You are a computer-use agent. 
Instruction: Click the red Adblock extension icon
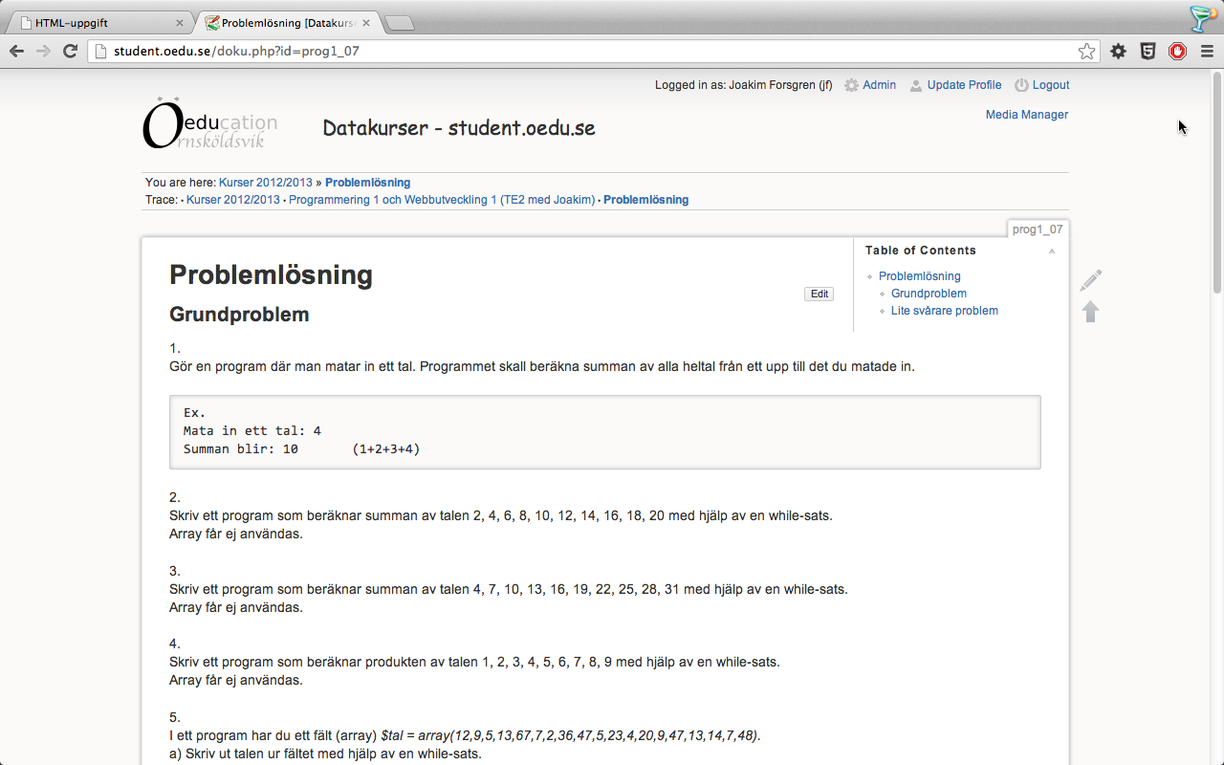1177,52
